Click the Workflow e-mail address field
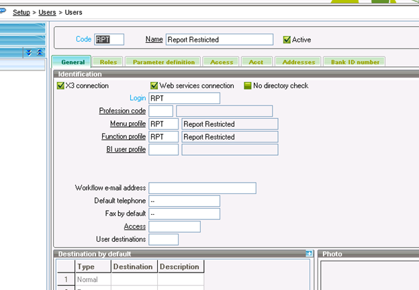This screenshot has height=290, width=419. pos(202,188)
